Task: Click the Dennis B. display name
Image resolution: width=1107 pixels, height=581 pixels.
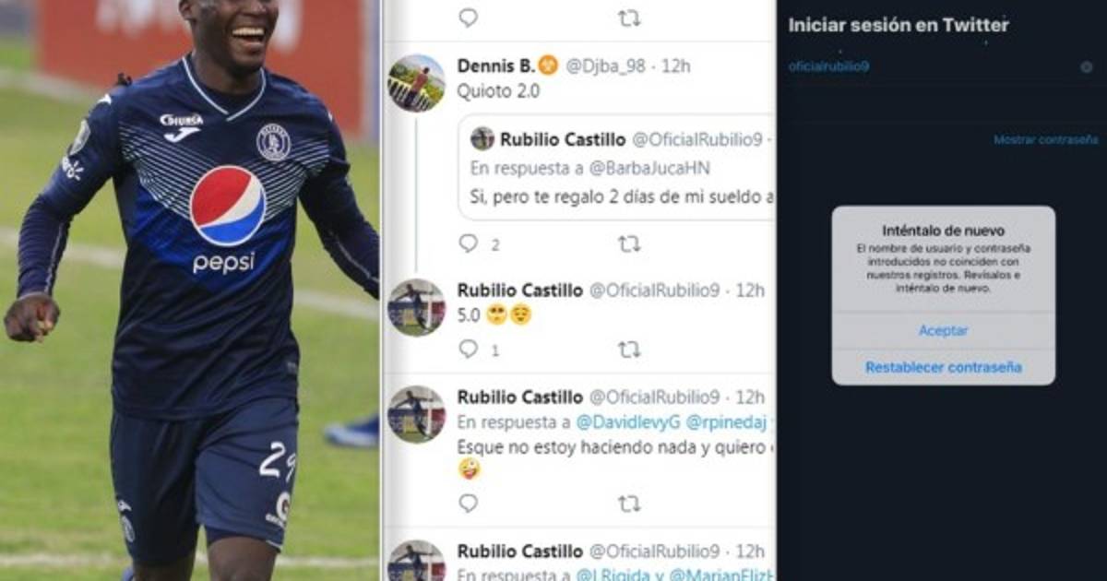Action: pos(495,66)
